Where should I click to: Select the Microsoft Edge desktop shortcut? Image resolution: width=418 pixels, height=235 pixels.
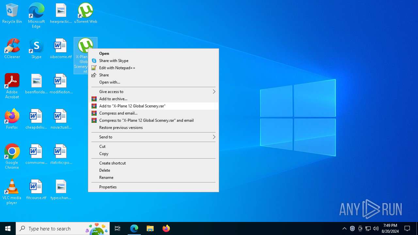click(x=36, y=16)
